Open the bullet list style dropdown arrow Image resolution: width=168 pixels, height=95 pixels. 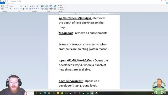(36, 6)
